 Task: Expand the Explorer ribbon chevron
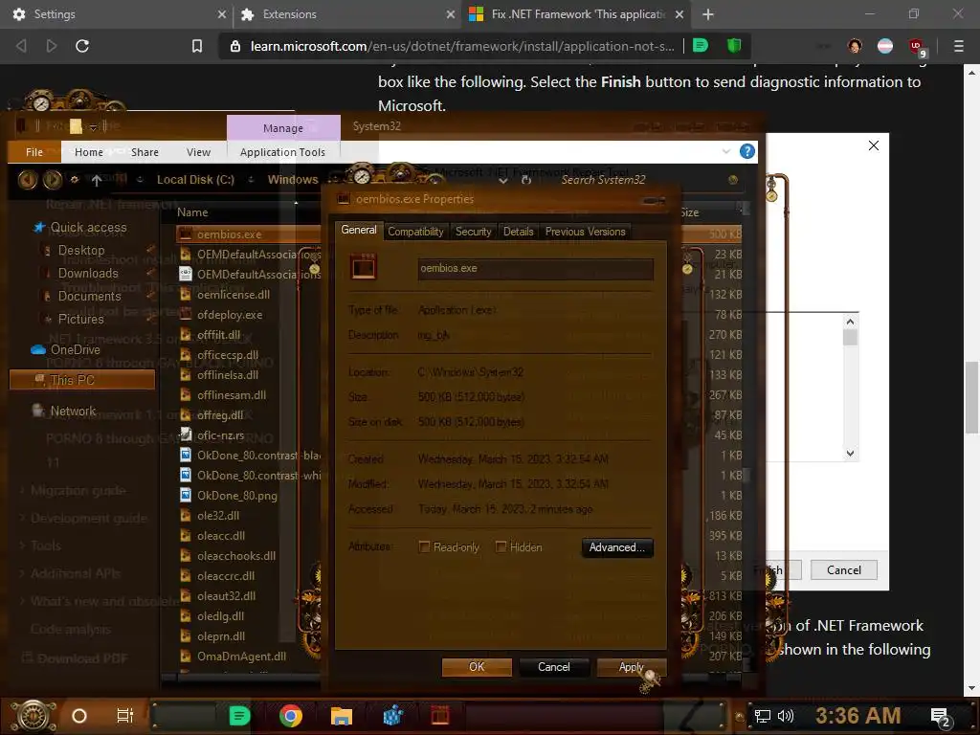click(725, 151)
